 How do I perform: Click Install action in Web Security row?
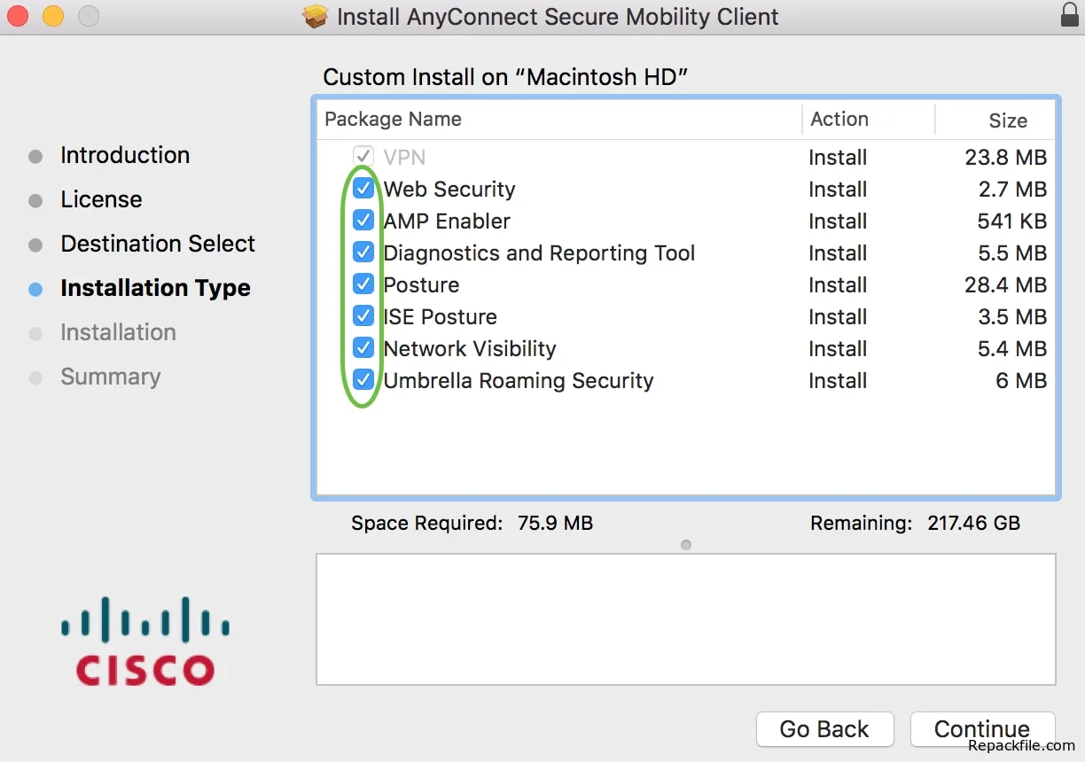point(838,189)
